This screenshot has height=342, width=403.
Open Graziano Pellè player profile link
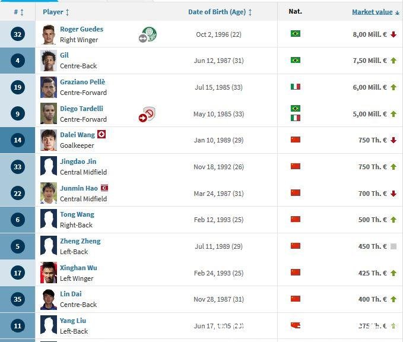click(x=82, y=82)
